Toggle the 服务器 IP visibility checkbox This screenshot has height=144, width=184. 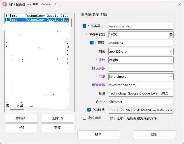click(x=85, y=26)
